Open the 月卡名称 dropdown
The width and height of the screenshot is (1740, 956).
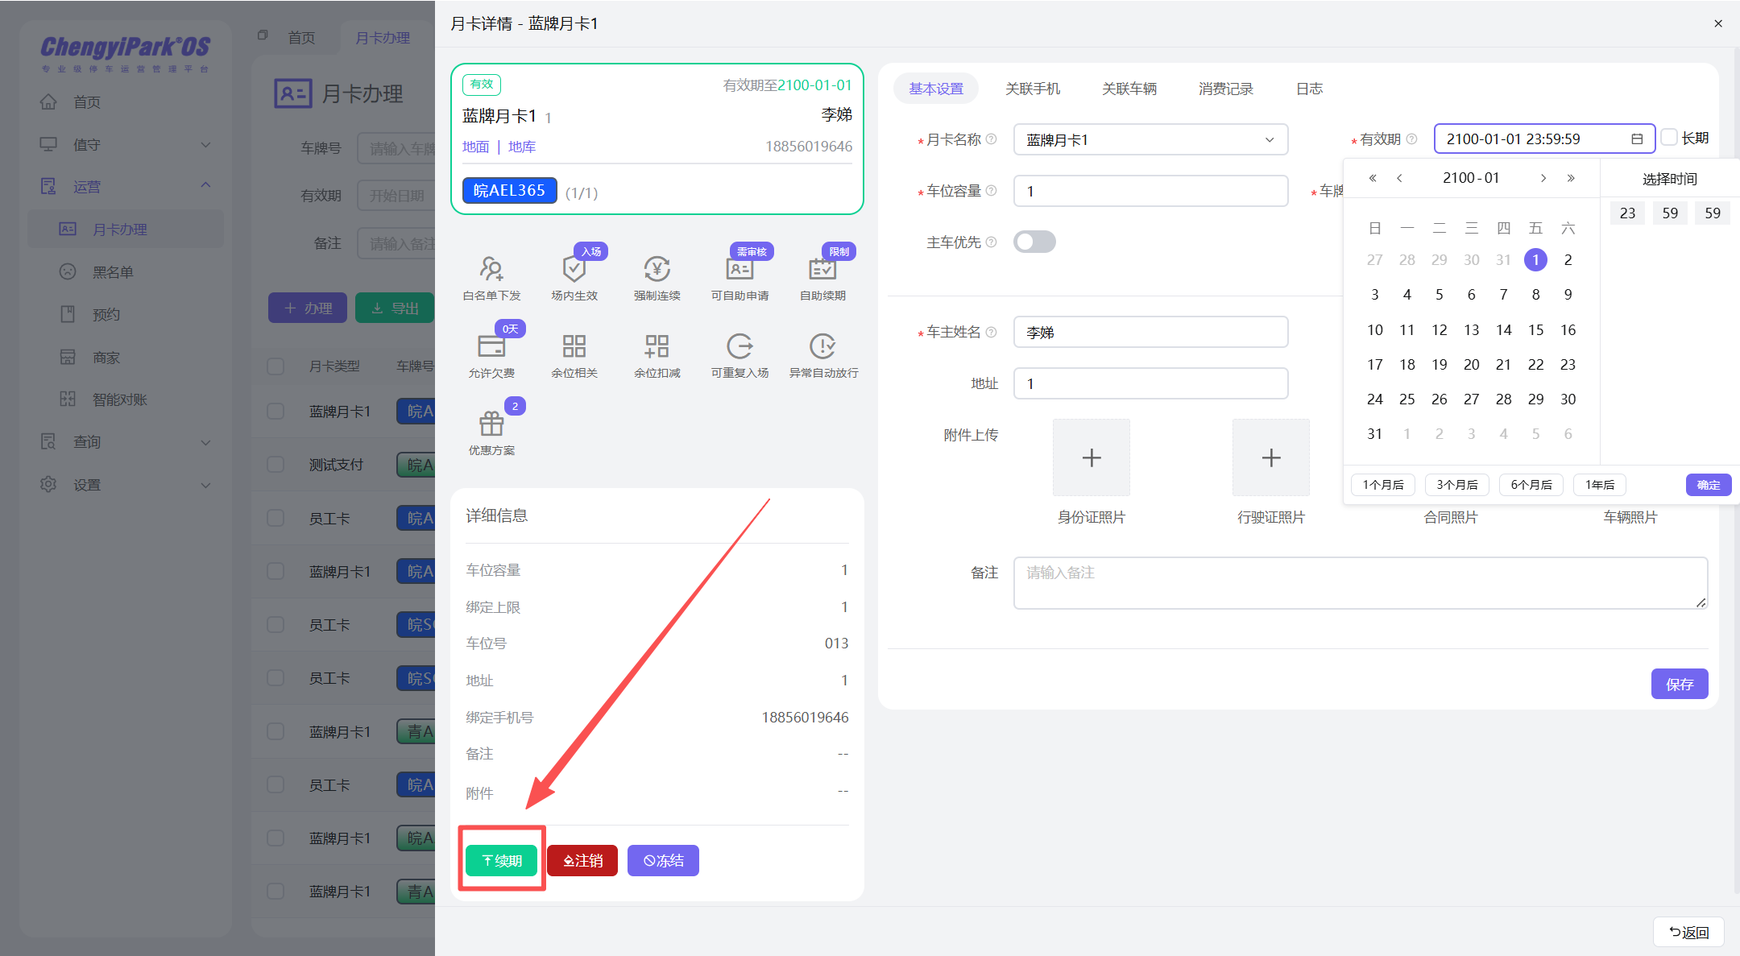pyautogui.click(x=1150, y=140)
